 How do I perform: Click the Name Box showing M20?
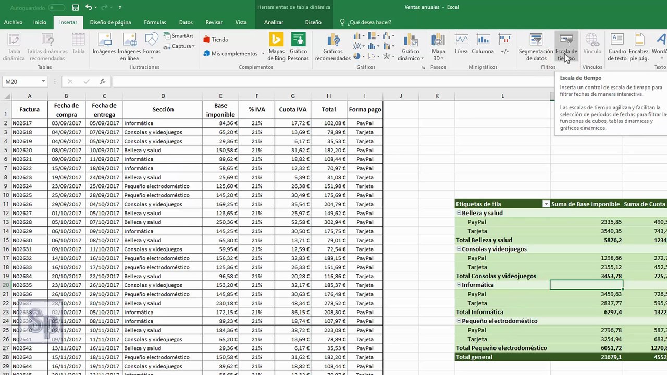click(21, 82)
